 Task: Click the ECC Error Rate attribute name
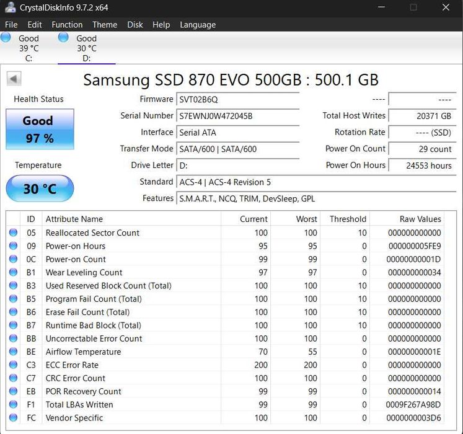point(72,365)
